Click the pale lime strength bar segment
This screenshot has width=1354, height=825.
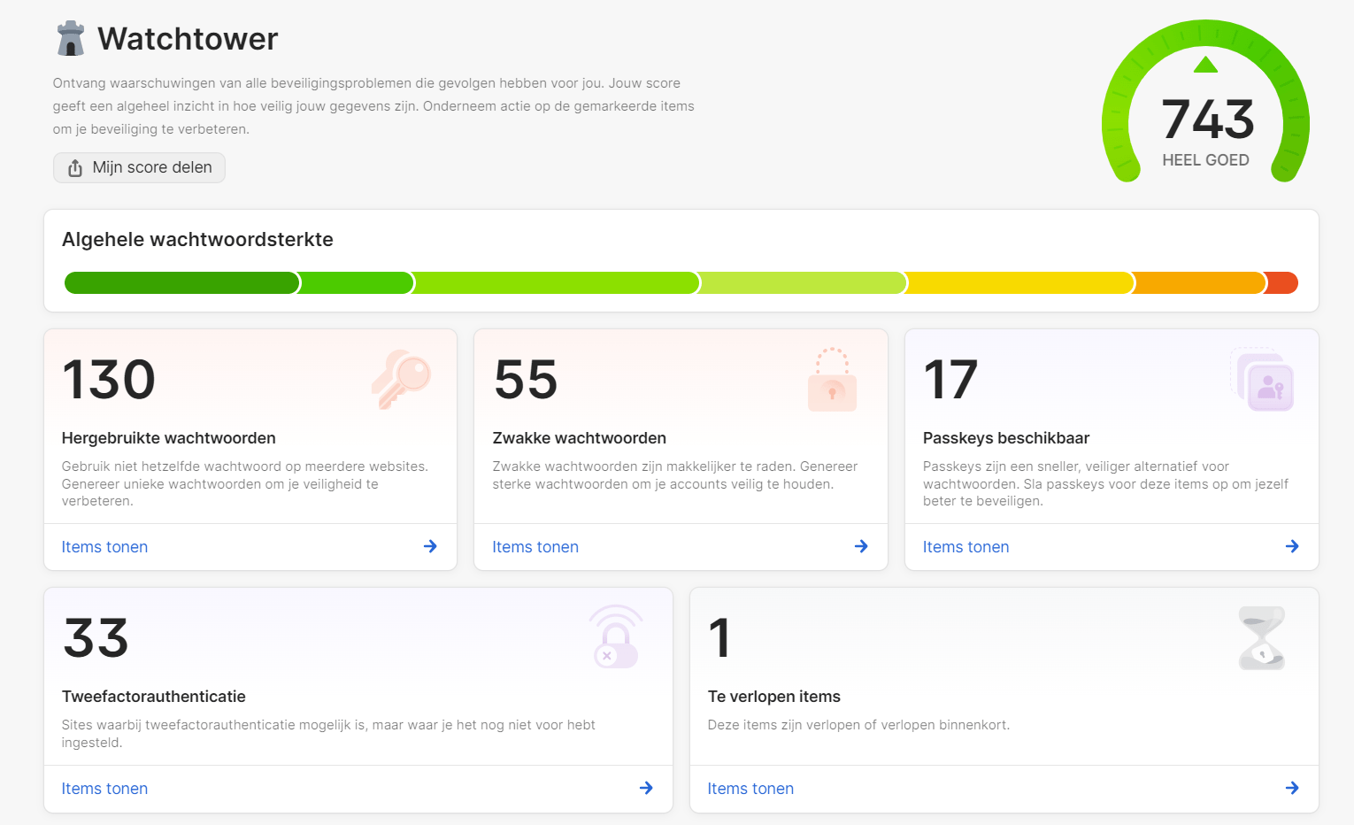[x=804, y=283]
